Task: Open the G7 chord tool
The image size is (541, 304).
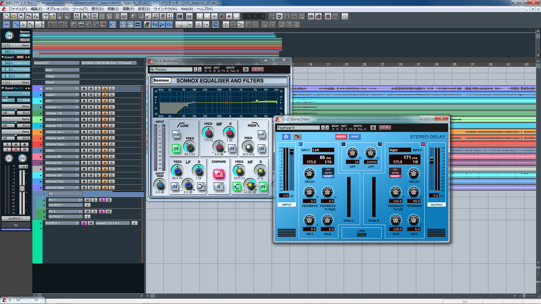Action: coord(169,24)
